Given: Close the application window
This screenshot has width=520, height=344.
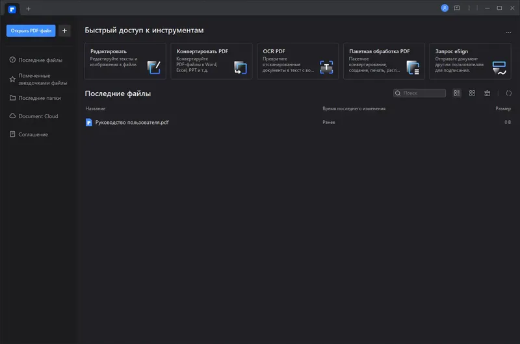Looking at the screenshot, I should pyautogui.click(x=512, y=8).
